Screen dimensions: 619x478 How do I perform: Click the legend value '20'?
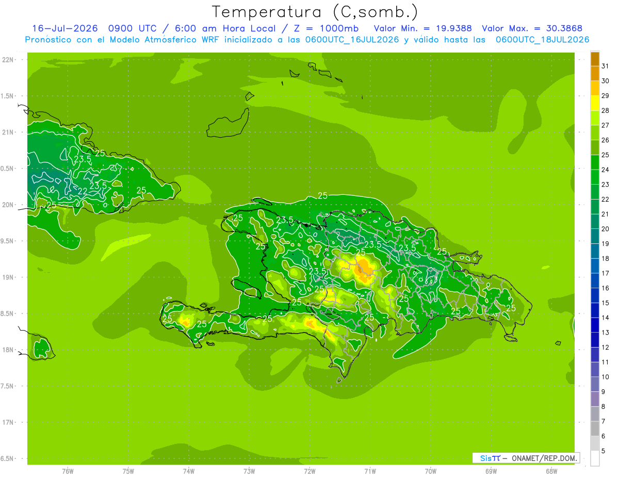coord(606,229)
